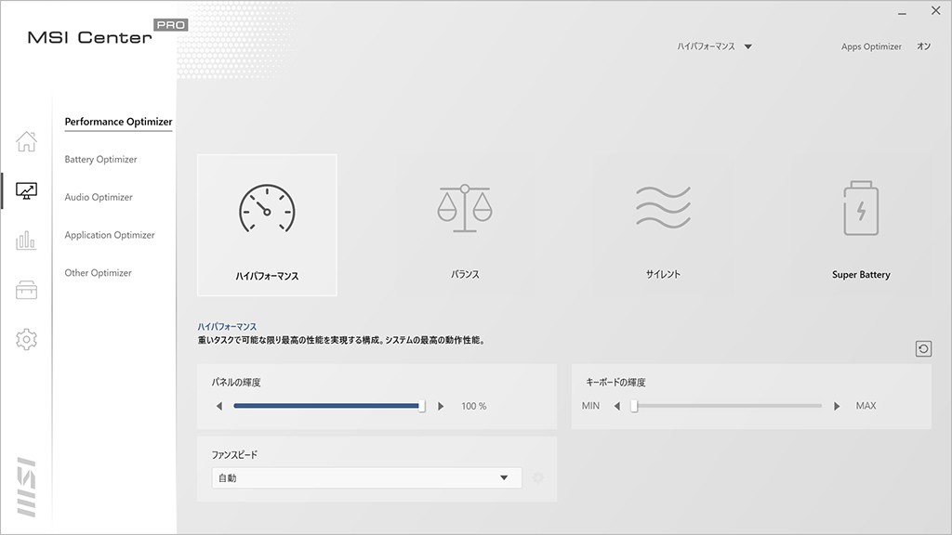Viewport: 952px width, 535px height.
Task: Click the reset to default icon
Action: pos(923,349)
